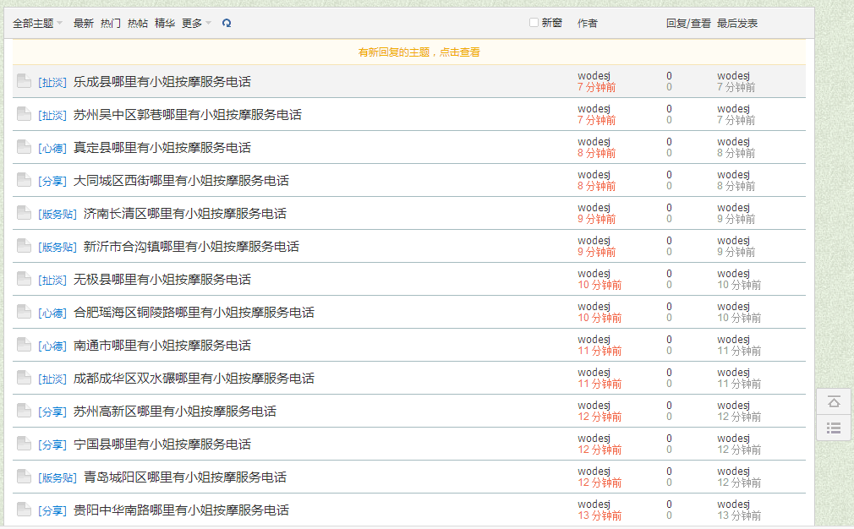Open thread 苏州吴中区郭巷哪里有小姐按摩服务电话
The height and width of the screenshot is (529, 854).
pyautogui.click(x=188, y=115)
